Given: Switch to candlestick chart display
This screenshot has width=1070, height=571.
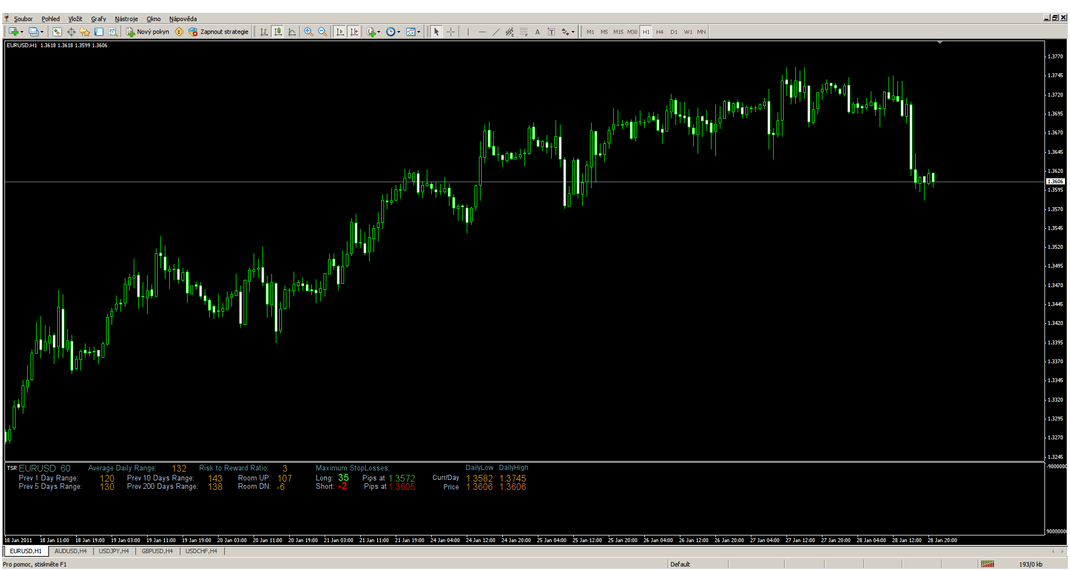Looking at the screenshot, I should click(278, 32).
